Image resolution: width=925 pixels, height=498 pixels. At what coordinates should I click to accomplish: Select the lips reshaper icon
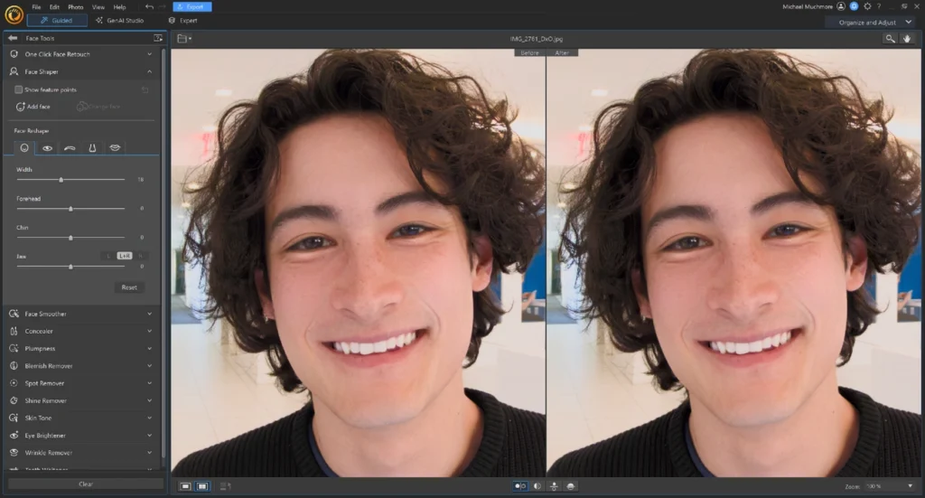pos(115,147)
